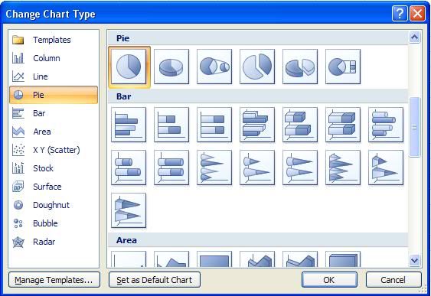
Task: Choose Clustered Bar in 3-D
Action: 257,125
